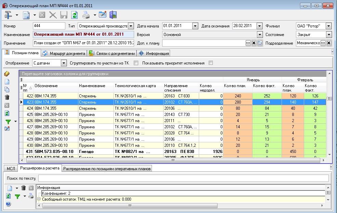337x213 pixels.
Task: Select the Коэффициент: 2 row
Action: point(183,193)
